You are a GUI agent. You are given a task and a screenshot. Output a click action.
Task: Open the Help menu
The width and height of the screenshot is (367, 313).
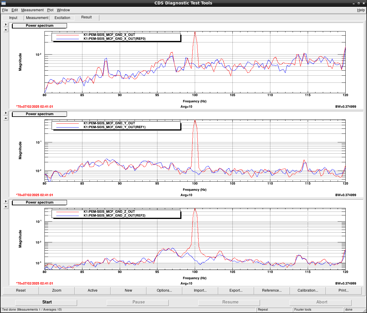click(x=361, y=10)
